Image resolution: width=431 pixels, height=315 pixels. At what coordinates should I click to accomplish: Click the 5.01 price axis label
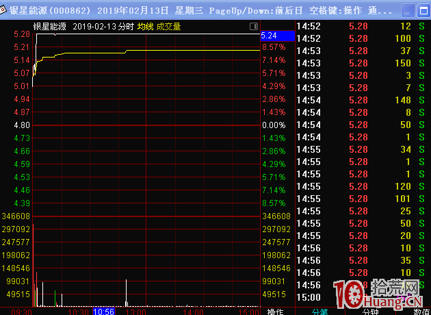pyautogui.click(x=22, y=86)
